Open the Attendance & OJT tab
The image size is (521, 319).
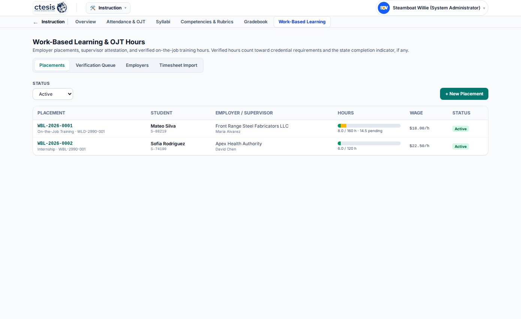pos(126,22)
